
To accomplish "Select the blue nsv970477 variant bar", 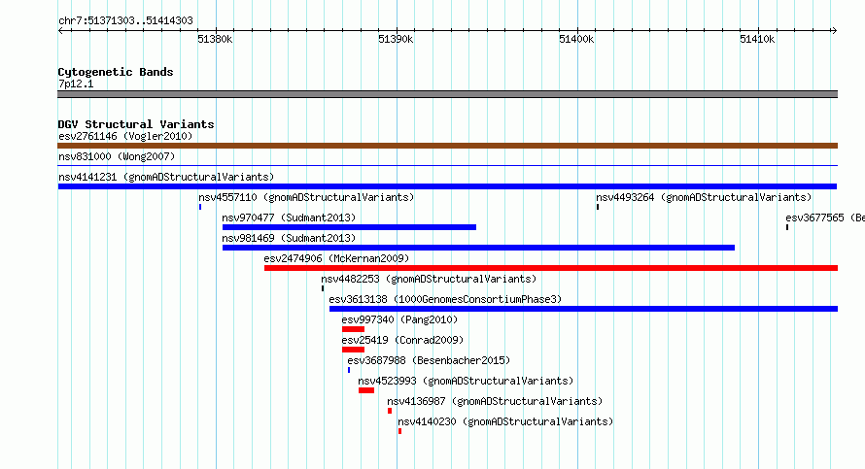I will click(349, 227).
